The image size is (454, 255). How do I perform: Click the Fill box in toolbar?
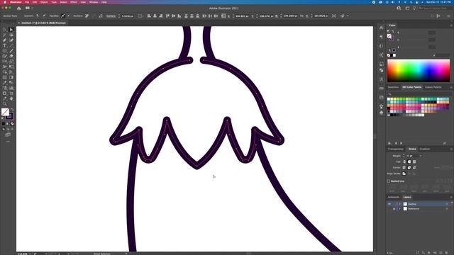(5, 112)
